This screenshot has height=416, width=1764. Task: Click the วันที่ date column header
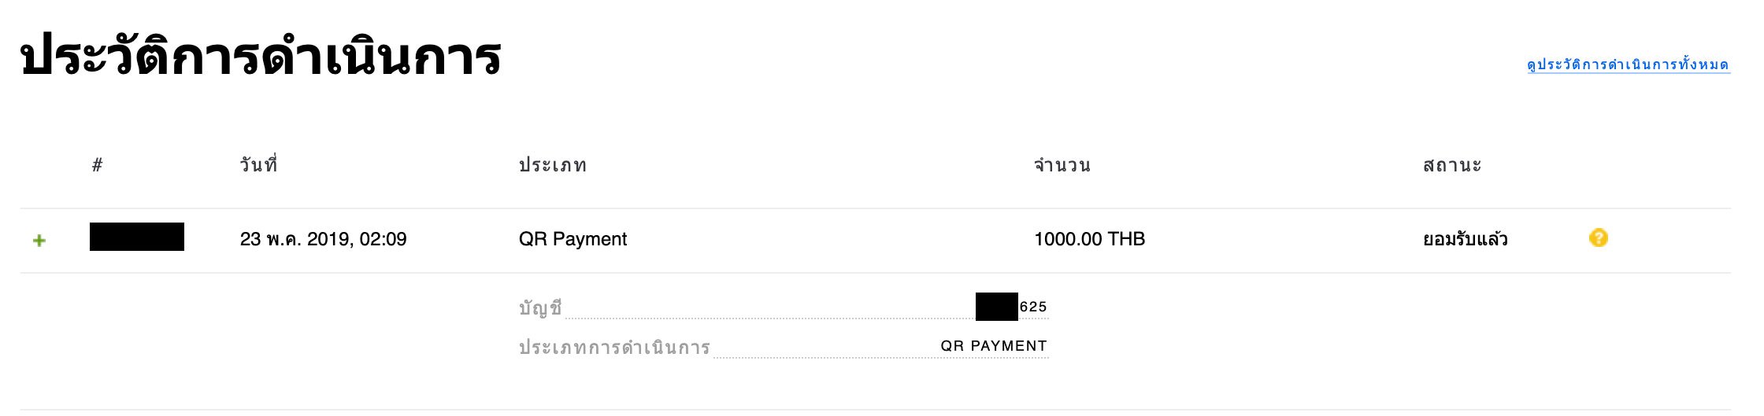pos(258,164)
